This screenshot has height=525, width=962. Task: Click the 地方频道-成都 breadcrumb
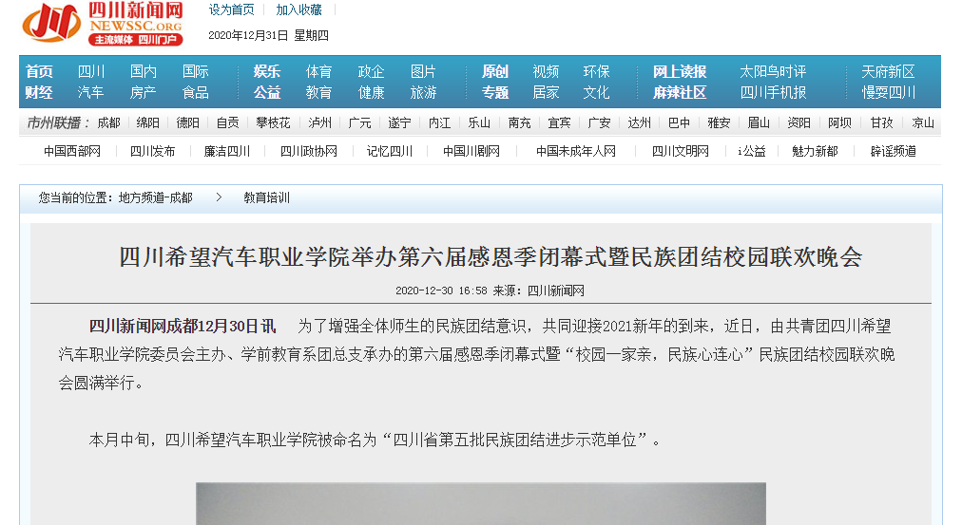coord(155,197)
